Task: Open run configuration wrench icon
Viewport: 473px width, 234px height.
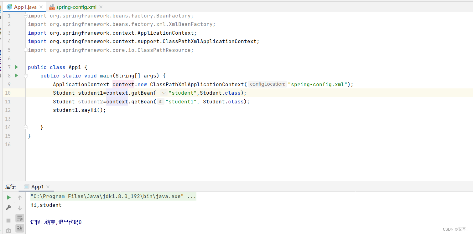Action: [x=8, y=207]
